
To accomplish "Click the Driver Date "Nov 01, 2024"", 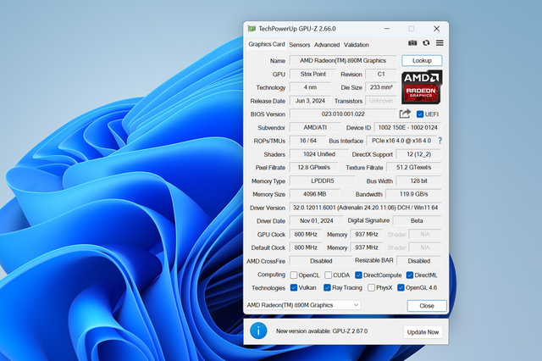I will [316, 220].
